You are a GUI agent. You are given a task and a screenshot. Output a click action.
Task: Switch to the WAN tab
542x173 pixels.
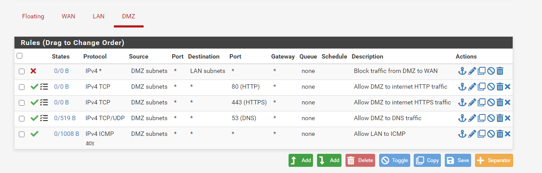(68, 16)
